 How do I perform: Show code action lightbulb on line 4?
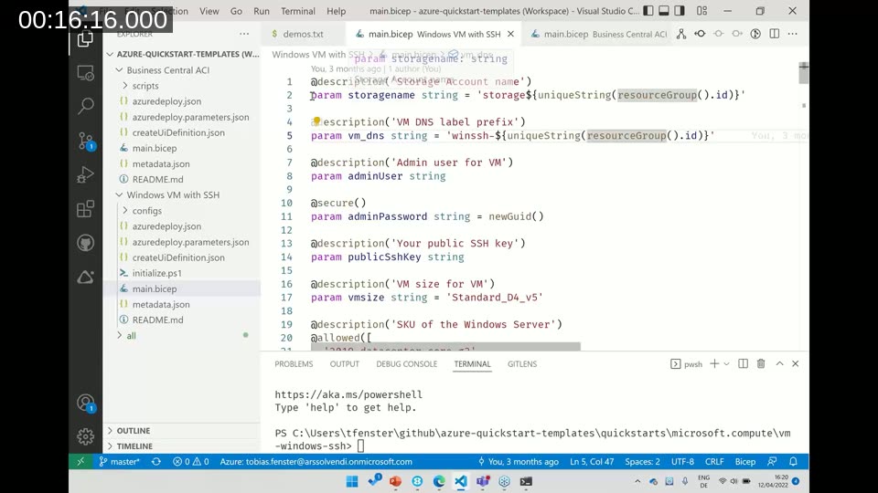point(316,121)
